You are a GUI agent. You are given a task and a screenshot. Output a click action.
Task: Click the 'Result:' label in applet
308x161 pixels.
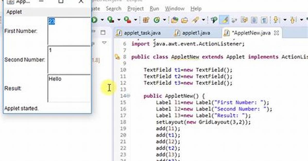[x=13, y=88]
